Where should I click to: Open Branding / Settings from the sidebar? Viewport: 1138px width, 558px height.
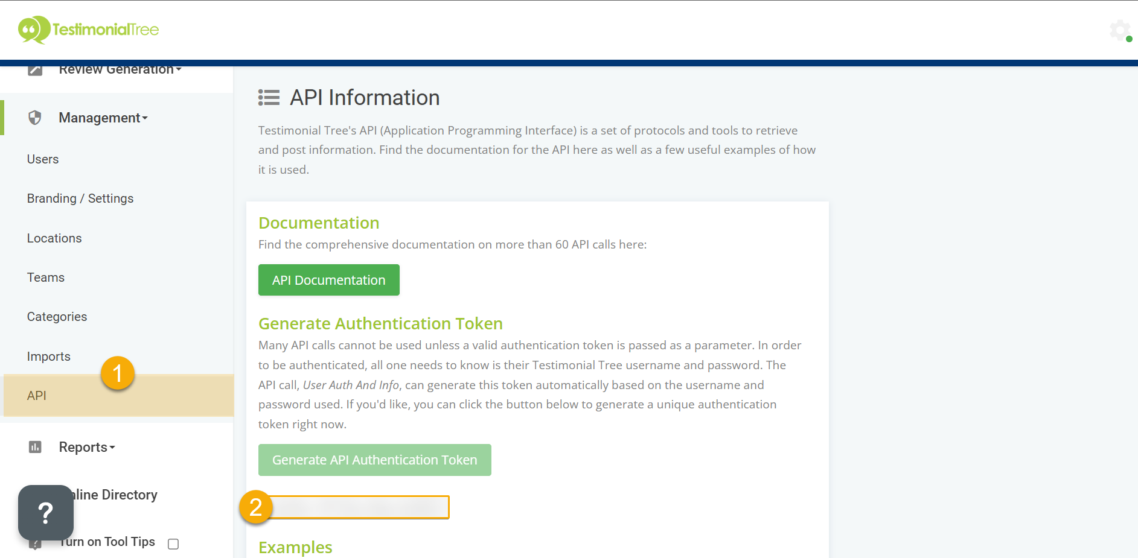tap(80, 198)
